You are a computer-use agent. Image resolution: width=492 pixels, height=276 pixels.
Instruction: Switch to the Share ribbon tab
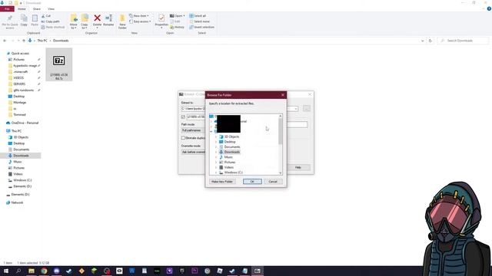tap(37, 9)
